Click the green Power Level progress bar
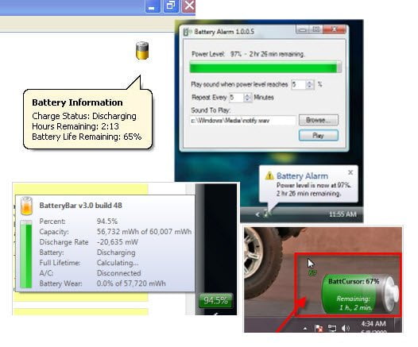The width and height of the screenshot is (418, 347). coord(265,67)
